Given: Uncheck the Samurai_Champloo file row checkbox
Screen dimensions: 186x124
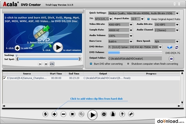Looking at the screenshot, I should (x=5, y=78).
